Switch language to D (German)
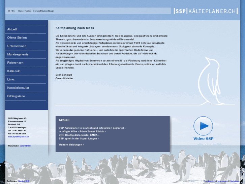245x184 pixels. click(8, 11)
